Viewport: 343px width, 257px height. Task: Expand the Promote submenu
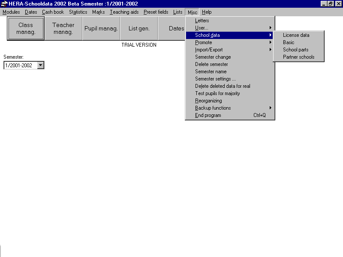pos(229,42)
